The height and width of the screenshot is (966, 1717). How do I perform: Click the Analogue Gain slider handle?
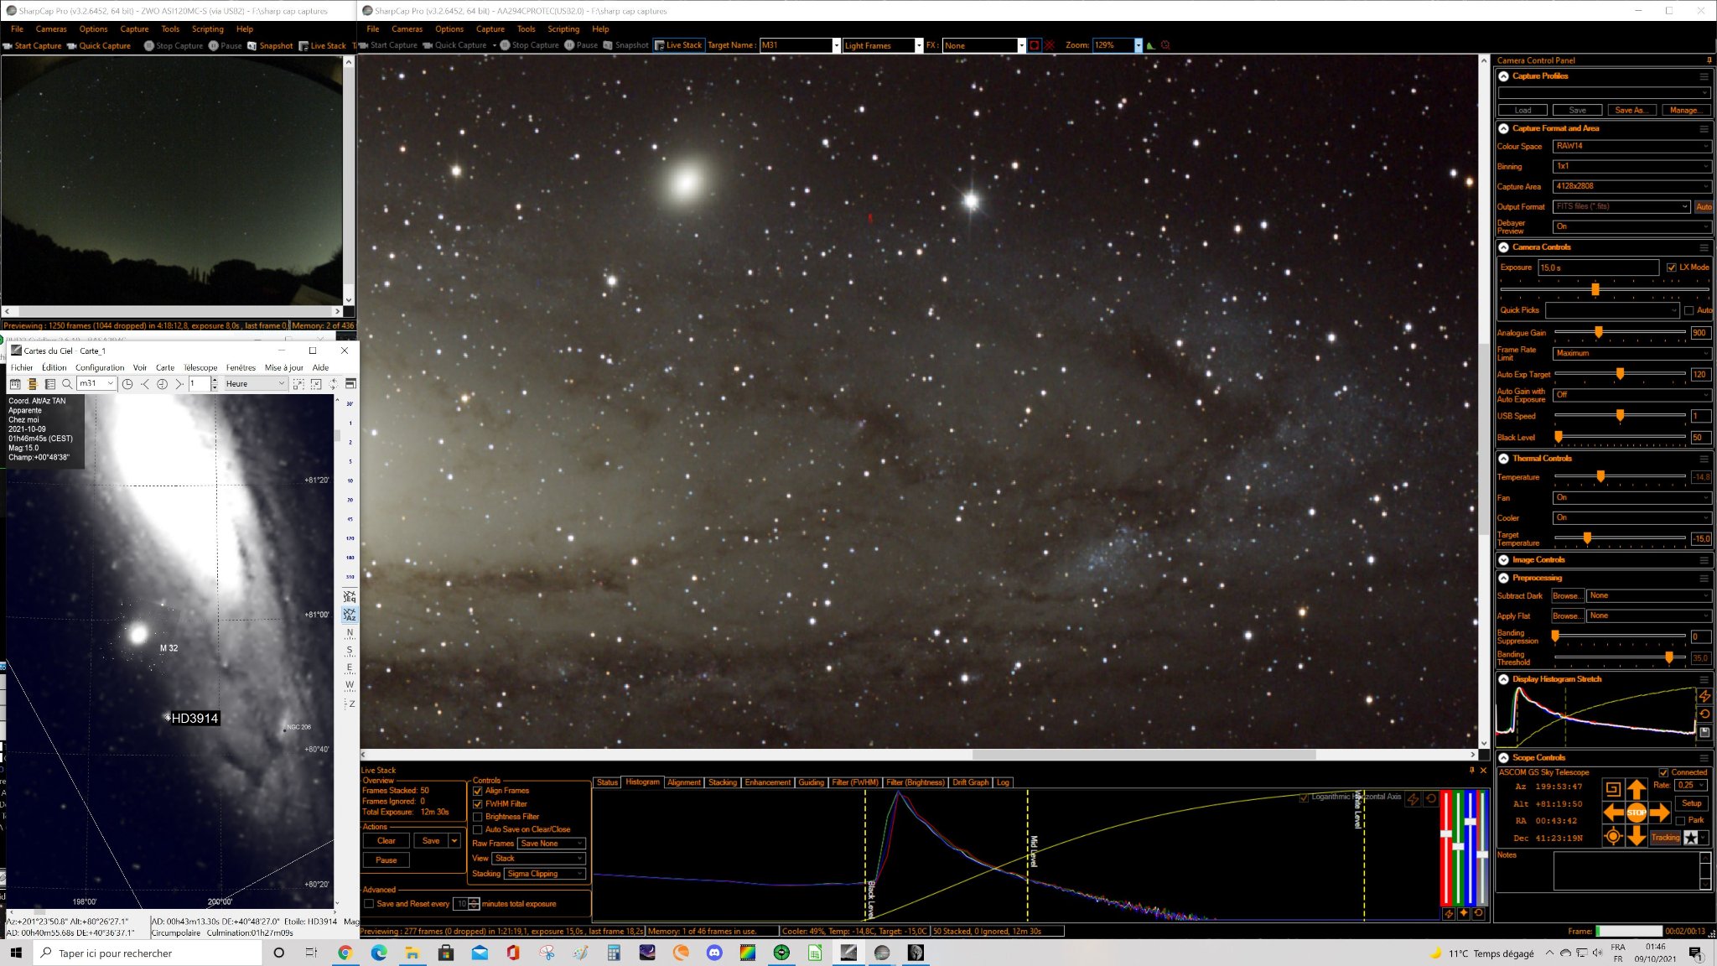[x=1598, y=333]
